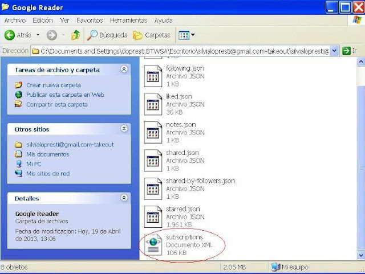This screenshot has height=274, width=365.
Task: Toggle the Carpetas folders pane
Action: pos(152,35)
